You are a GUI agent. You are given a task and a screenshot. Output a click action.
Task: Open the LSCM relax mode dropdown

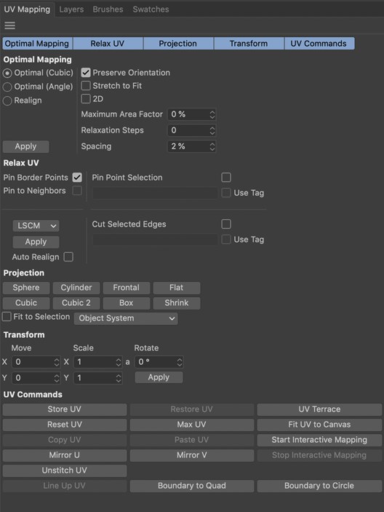click(36, 226)
